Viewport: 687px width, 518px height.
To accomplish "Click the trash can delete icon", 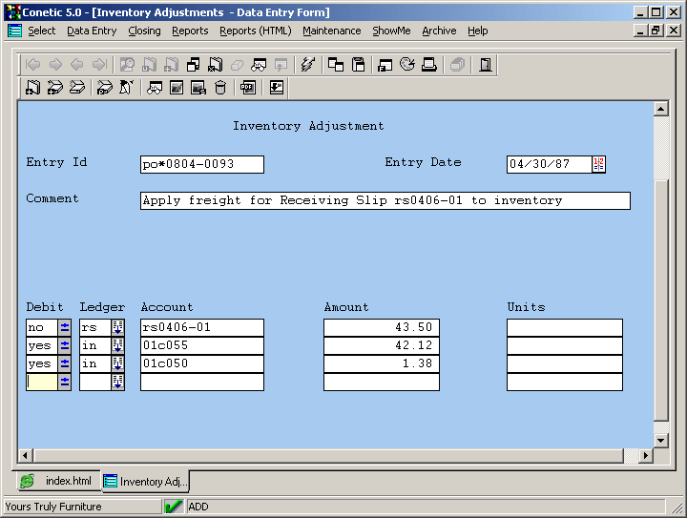I will pos(220,88).
